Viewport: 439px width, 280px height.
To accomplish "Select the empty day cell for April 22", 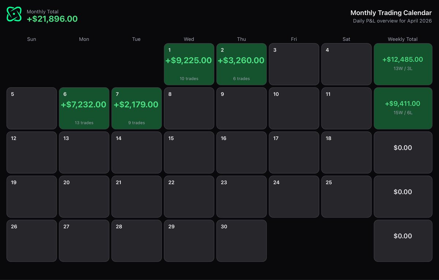I will pos(189,197).
